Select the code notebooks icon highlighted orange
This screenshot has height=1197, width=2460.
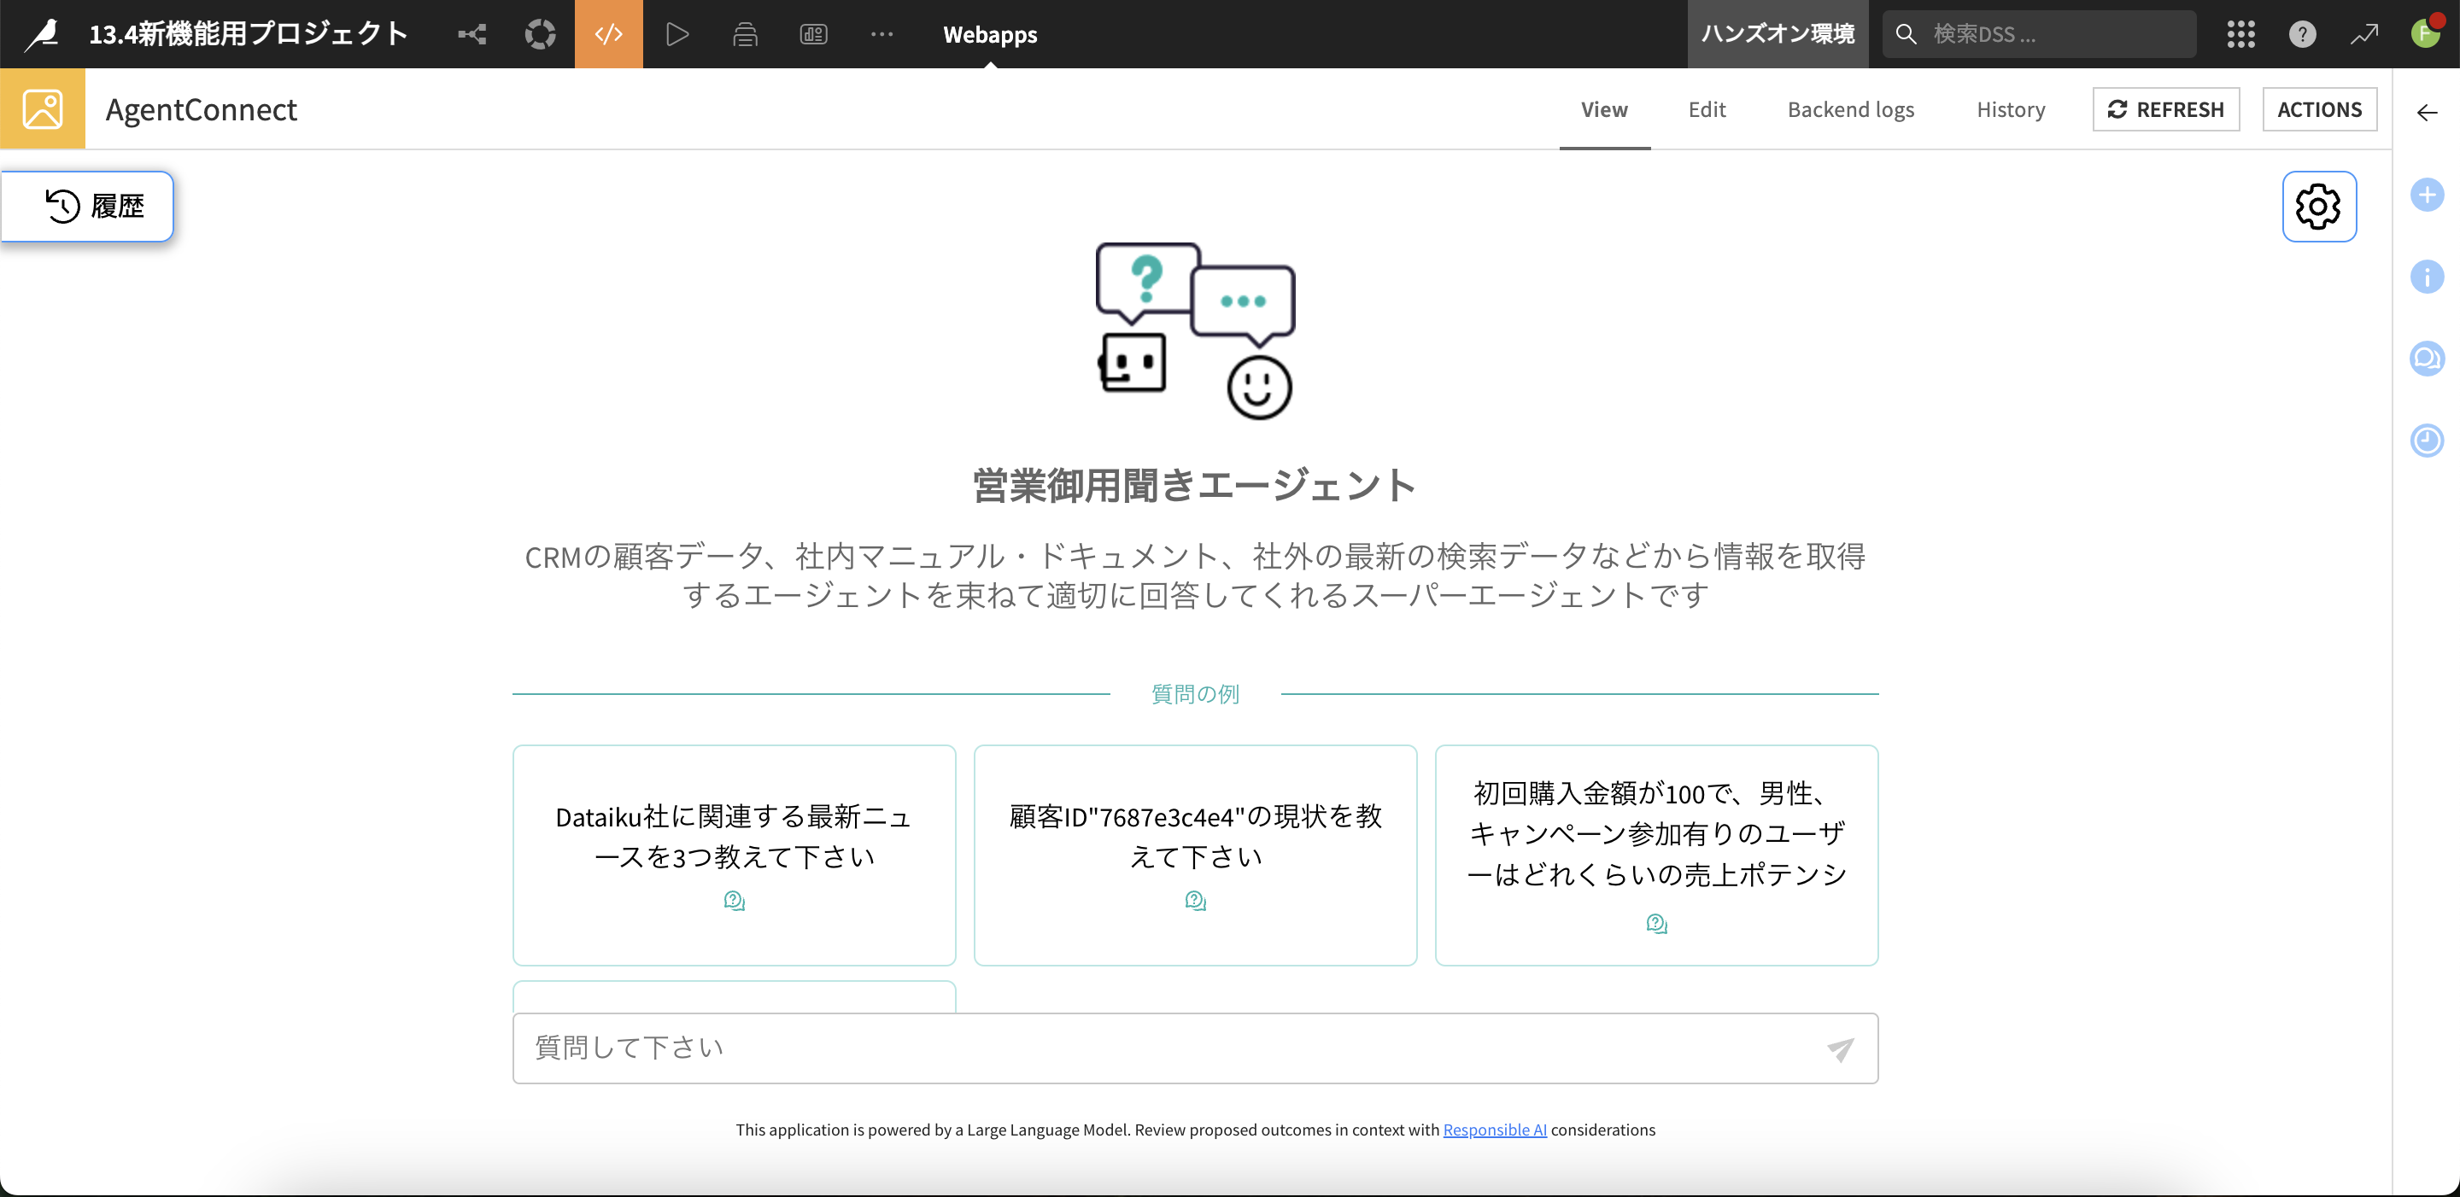(x=608, y=34)
